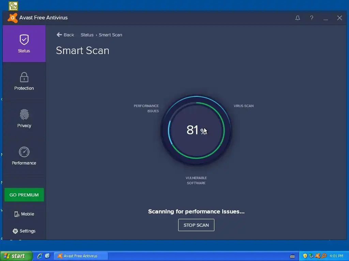Go back using the Back arrow
Screen dimensions: 349x261
(65, 35)
